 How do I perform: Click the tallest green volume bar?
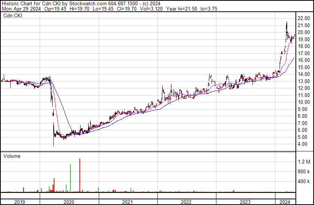point(70,178)
